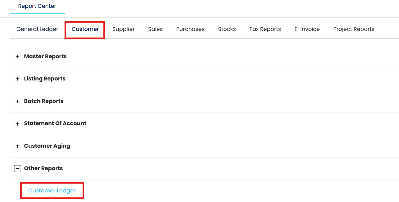The width and height of the screenshot is (399, 202).
Task: Click the plus icon beside Listing Reports
Action: 17,79
